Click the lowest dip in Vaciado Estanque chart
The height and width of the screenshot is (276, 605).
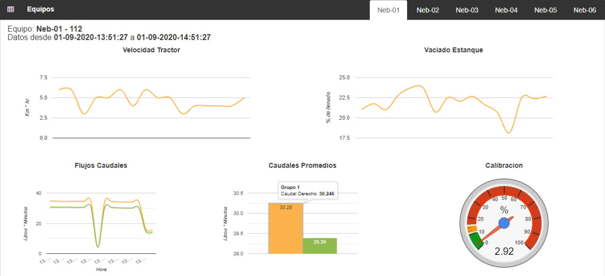click(508, 132)
